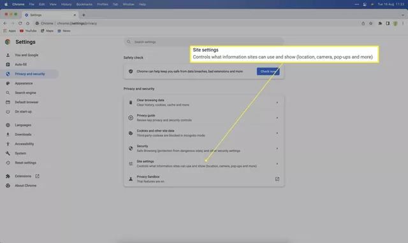Click the Maps bookmark
This screenshot has width=408, height=243.
coord(47,31)
